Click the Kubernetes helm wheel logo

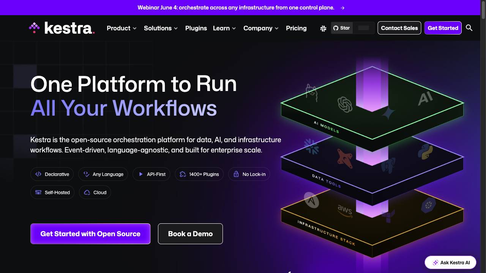pos(428,206)
